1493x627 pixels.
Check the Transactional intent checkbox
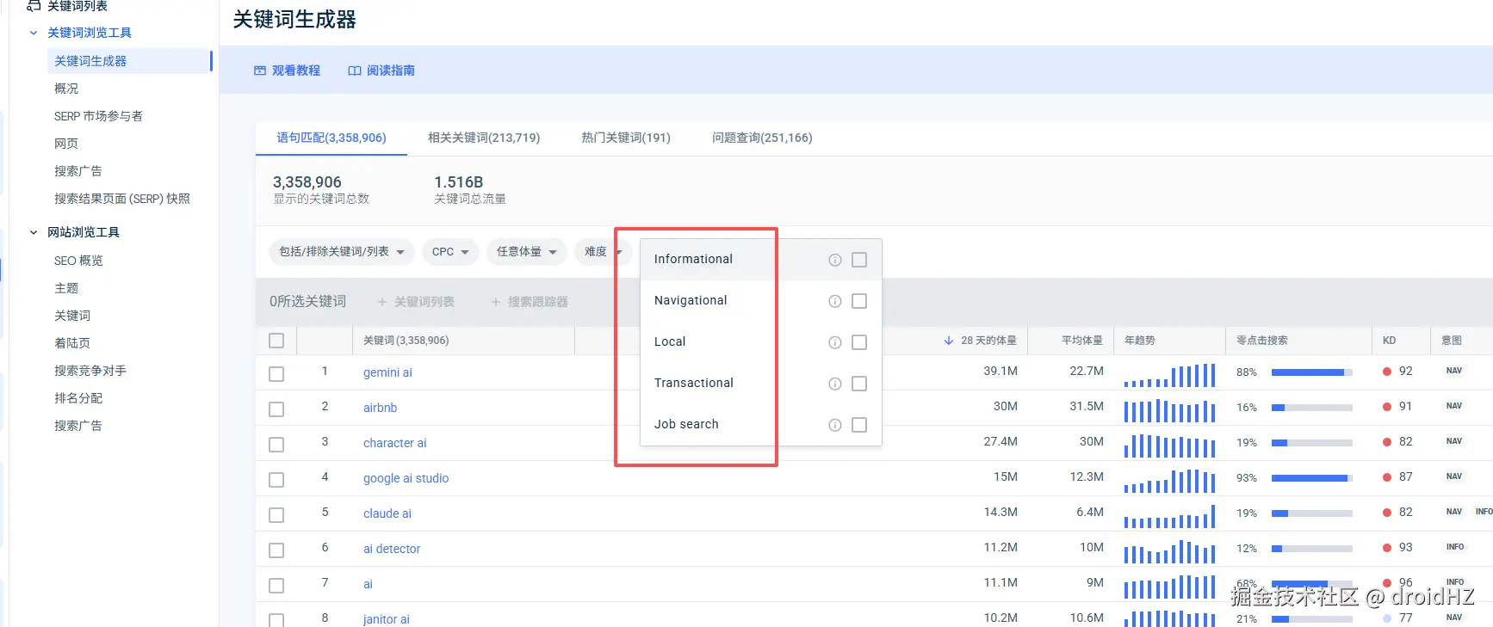pos(859,384)
